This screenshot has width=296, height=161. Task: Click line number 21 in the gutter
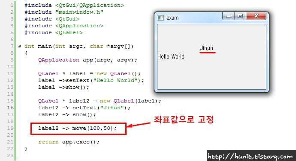pos(10,142)
